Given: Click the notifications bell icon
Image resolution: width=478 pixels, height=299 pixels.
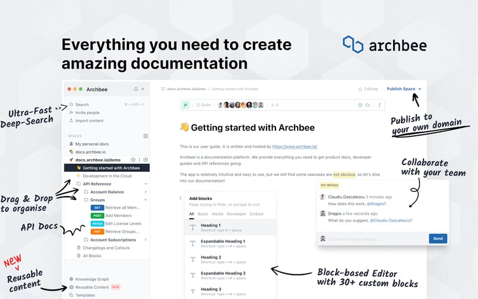Looking at the screenshot, I should coord(136,89).
